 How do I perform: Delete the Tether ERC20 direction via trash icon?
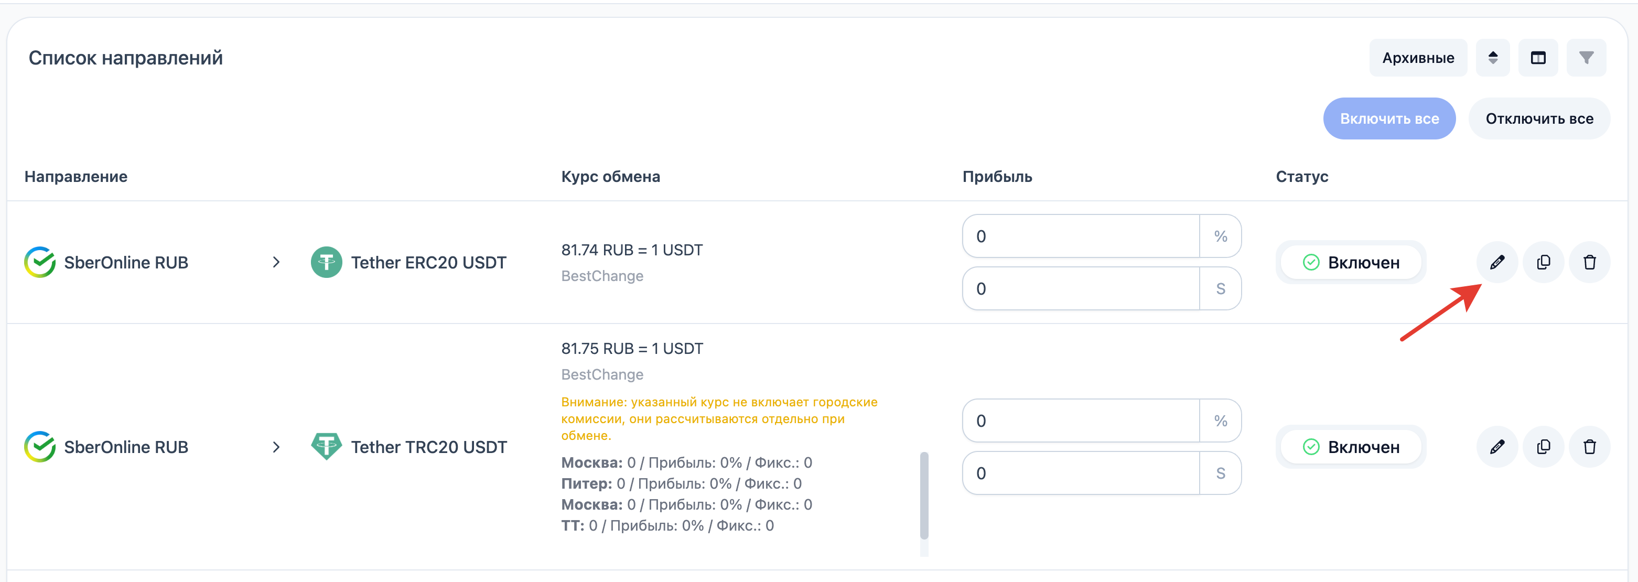[1589, 262]
